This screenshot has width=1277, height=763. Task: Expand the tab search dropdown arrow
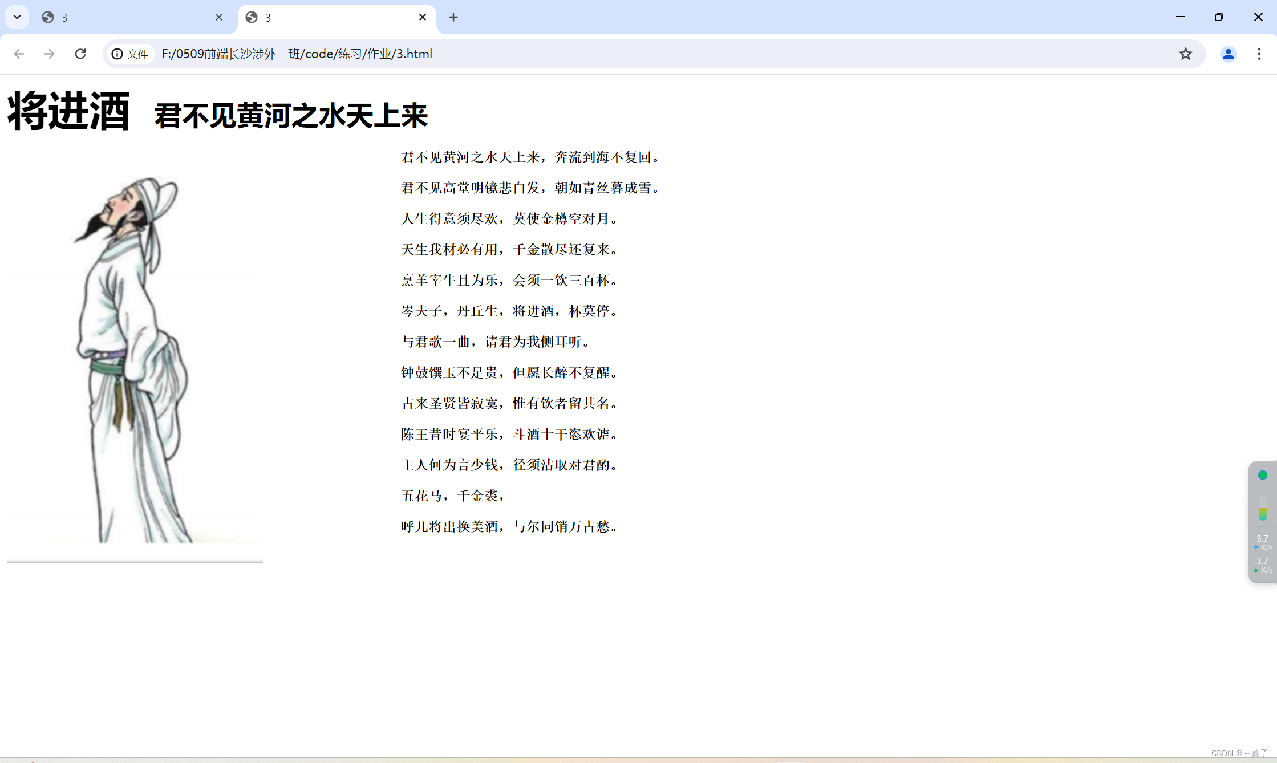pos(17,17)
